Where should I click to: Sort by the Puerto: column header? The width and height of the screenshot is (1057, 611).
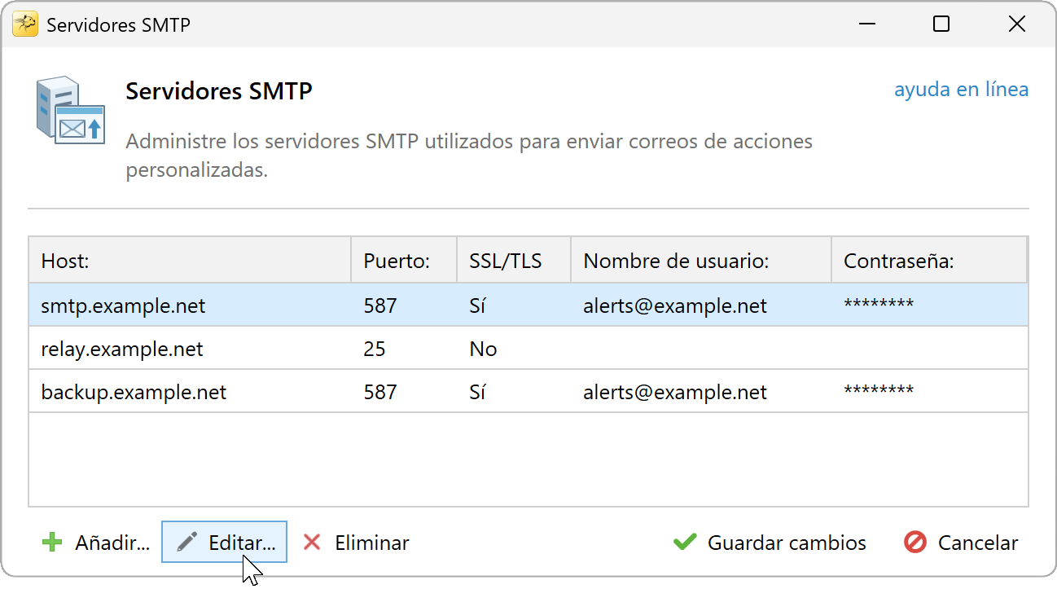(404, 261)
